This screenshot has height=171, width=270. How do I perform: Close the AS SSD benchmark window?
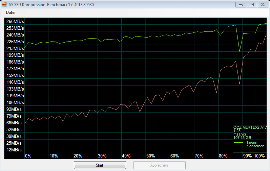point(263,4)
